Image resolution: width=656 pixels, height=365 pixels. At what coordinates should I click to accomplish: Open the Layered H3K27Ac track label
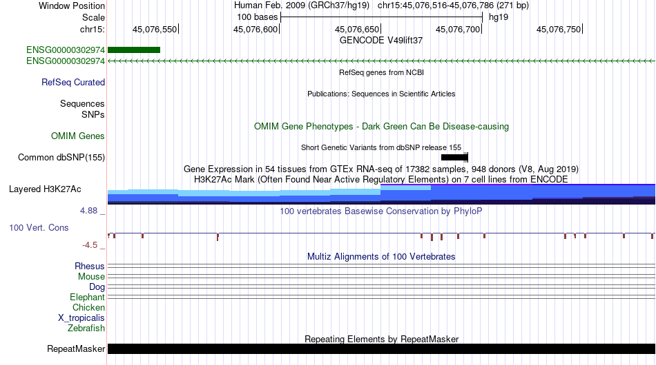[x=45, y=189]
